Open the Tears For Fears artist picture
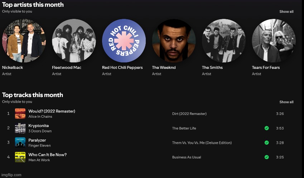The width and height of the screenshot is (304, 178). point(274,41)
